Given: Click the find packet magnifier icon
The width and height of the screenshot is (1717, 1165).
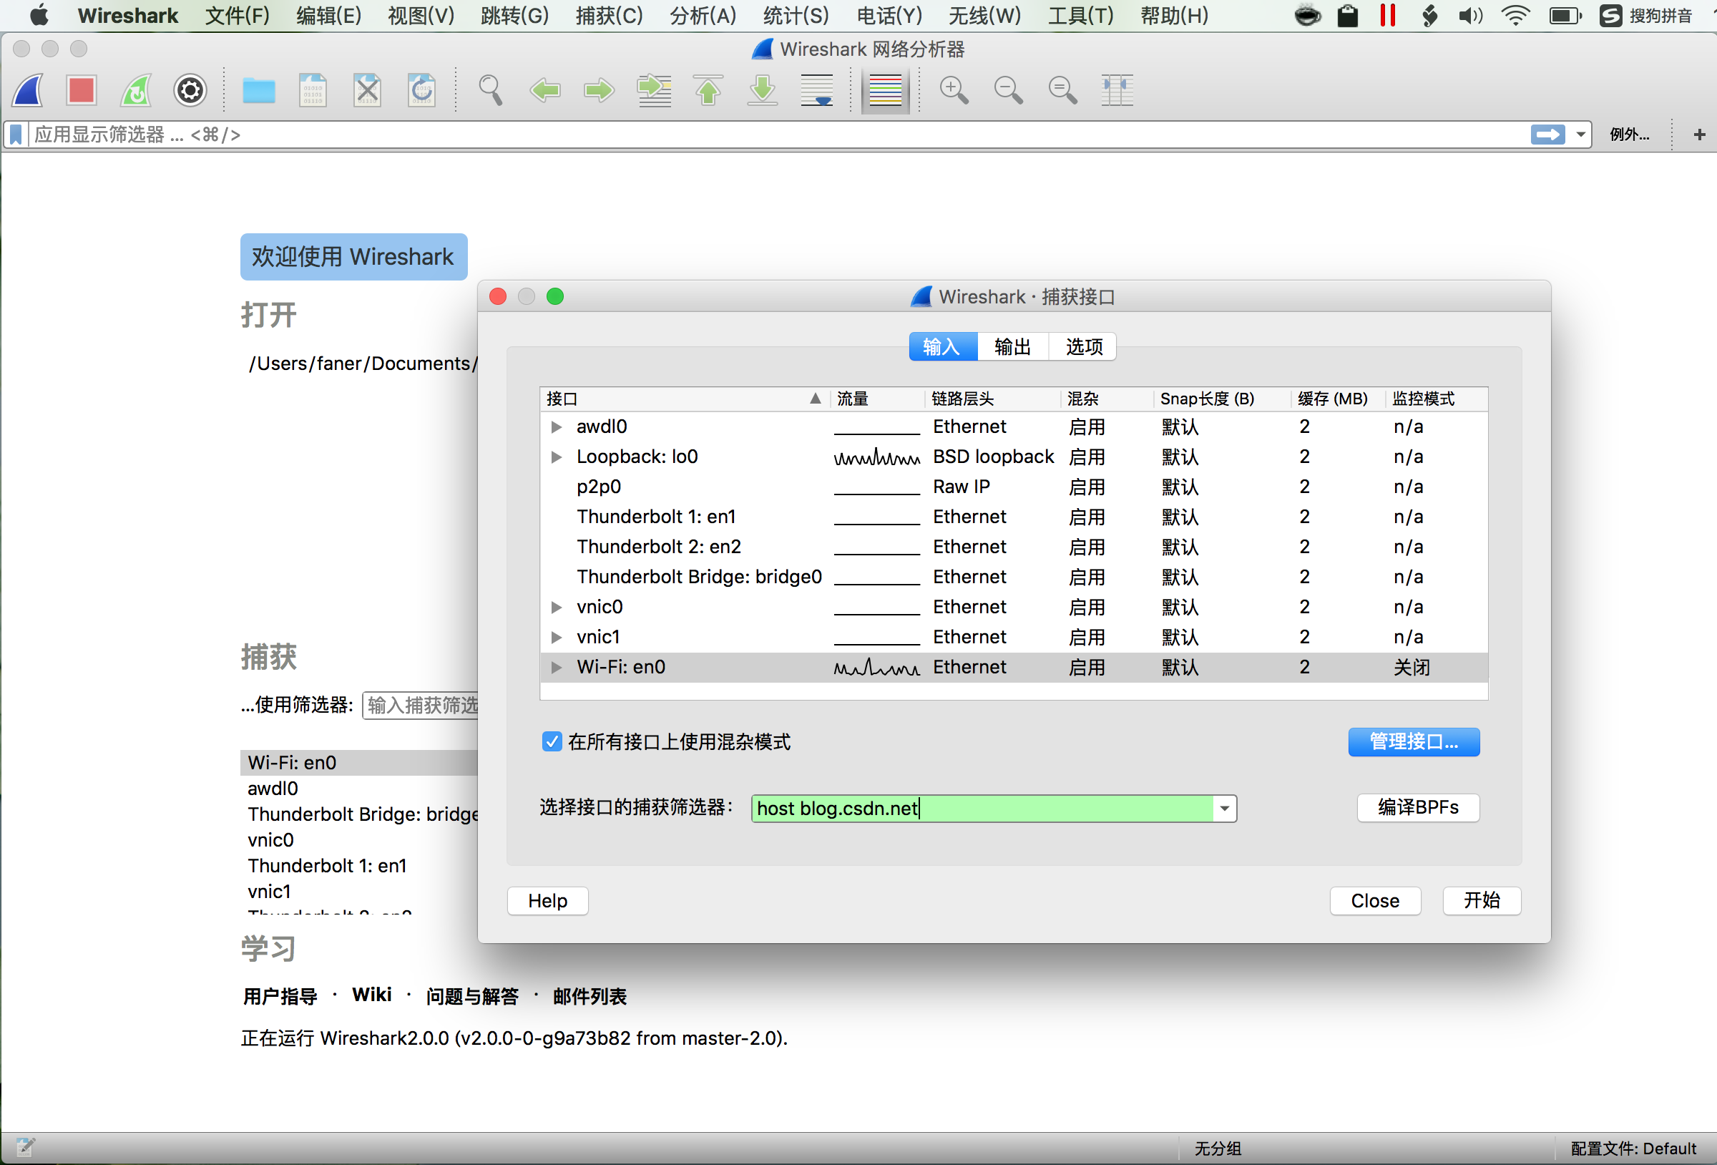Looking at the screenshot, I should [x=490, y=90].
